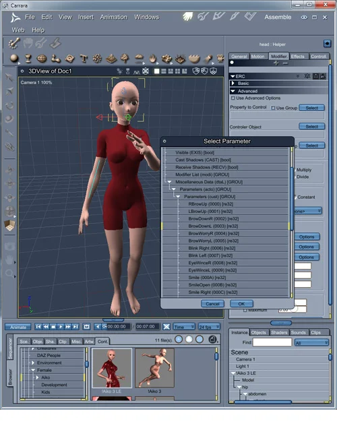The image size is (337, 438).
Task: Click the Animate button
Action: (x=18, y=327)
